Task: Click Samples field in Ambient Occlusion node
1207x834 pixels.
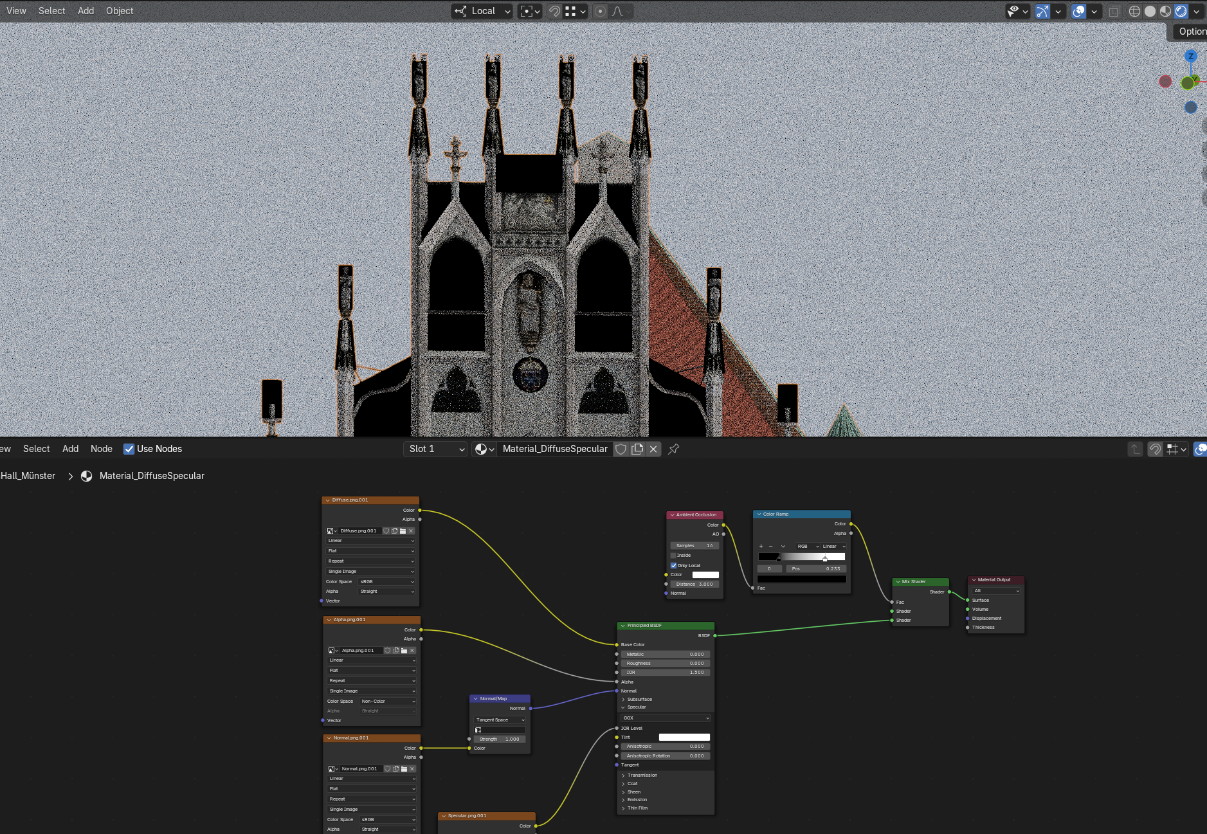Action: [694, 546]
